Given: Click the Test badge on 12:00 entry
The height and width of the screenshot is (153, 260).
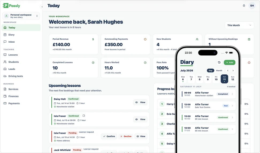Looking at the screenshot, I should tap(226, 106).
